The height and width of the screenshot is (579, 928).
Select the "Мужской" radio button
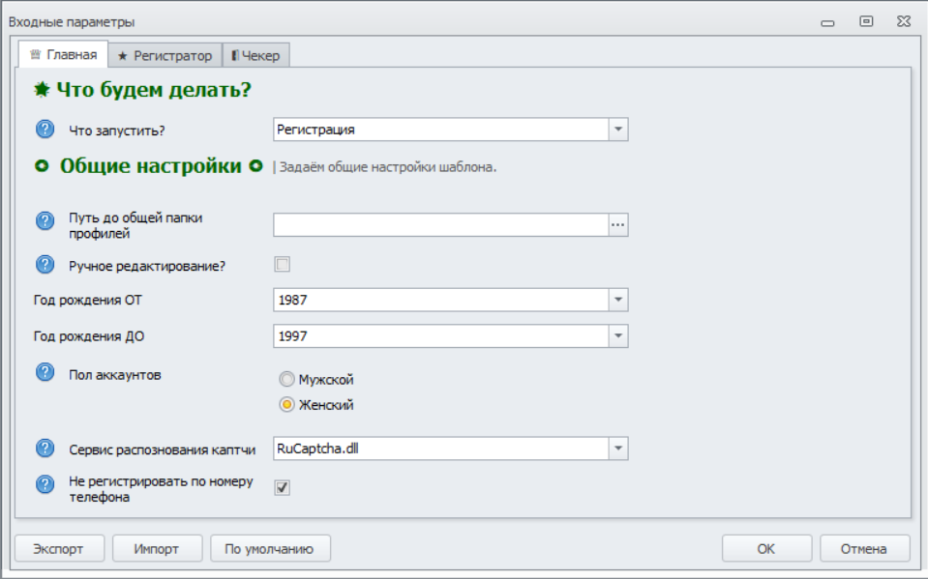click(286, 380)
